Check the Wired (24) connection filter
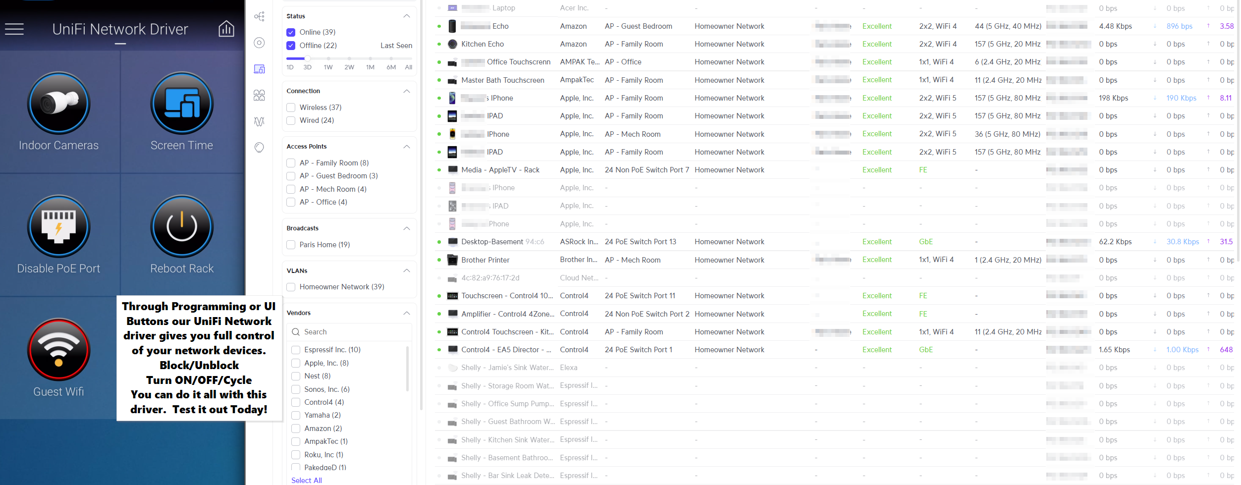This screenshot has height=485, width=1241. pyautogui.click(x=291, y=120)
